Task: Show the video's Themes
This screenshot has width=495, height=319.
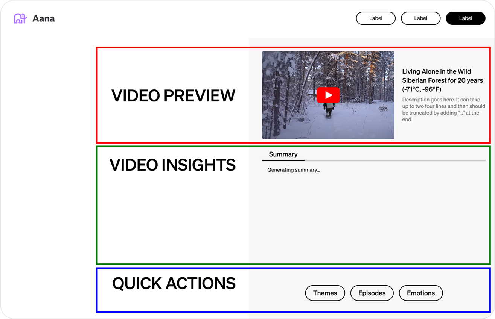Action: (325, 293)
